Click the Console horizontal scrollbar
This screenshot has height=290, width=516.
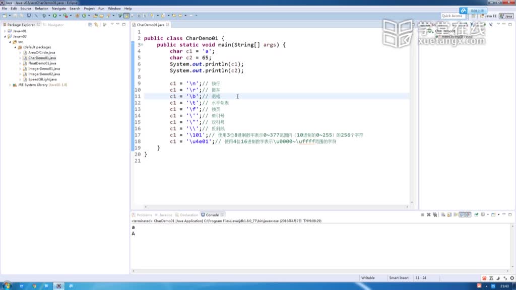click(x=321, y=271)
